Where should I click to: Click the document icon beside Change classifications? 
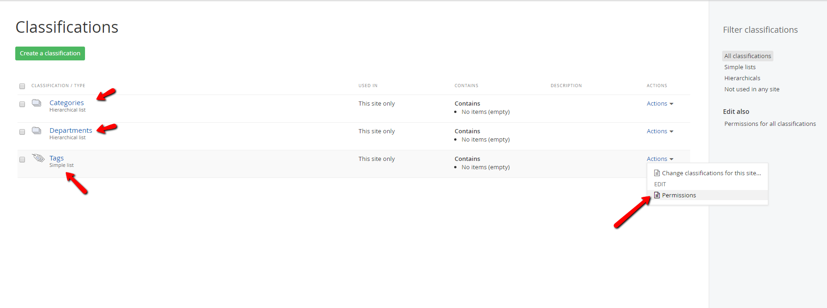pyautogui.click(x=657, y=173)
